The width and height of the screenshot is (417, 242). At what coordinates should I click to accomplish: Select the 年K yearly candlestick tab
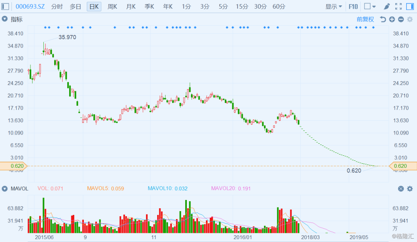point(168,6)
